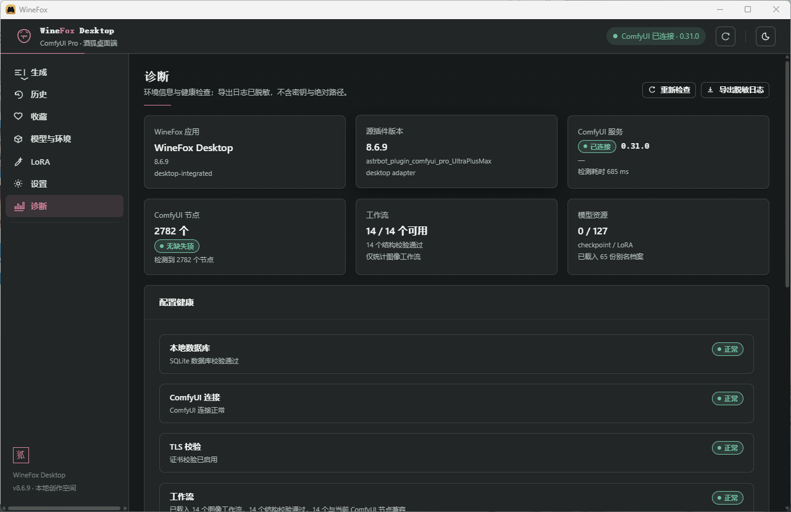
Task: Click the 历史 clock icon in sidebar
Action: click(x=19, y=94)
